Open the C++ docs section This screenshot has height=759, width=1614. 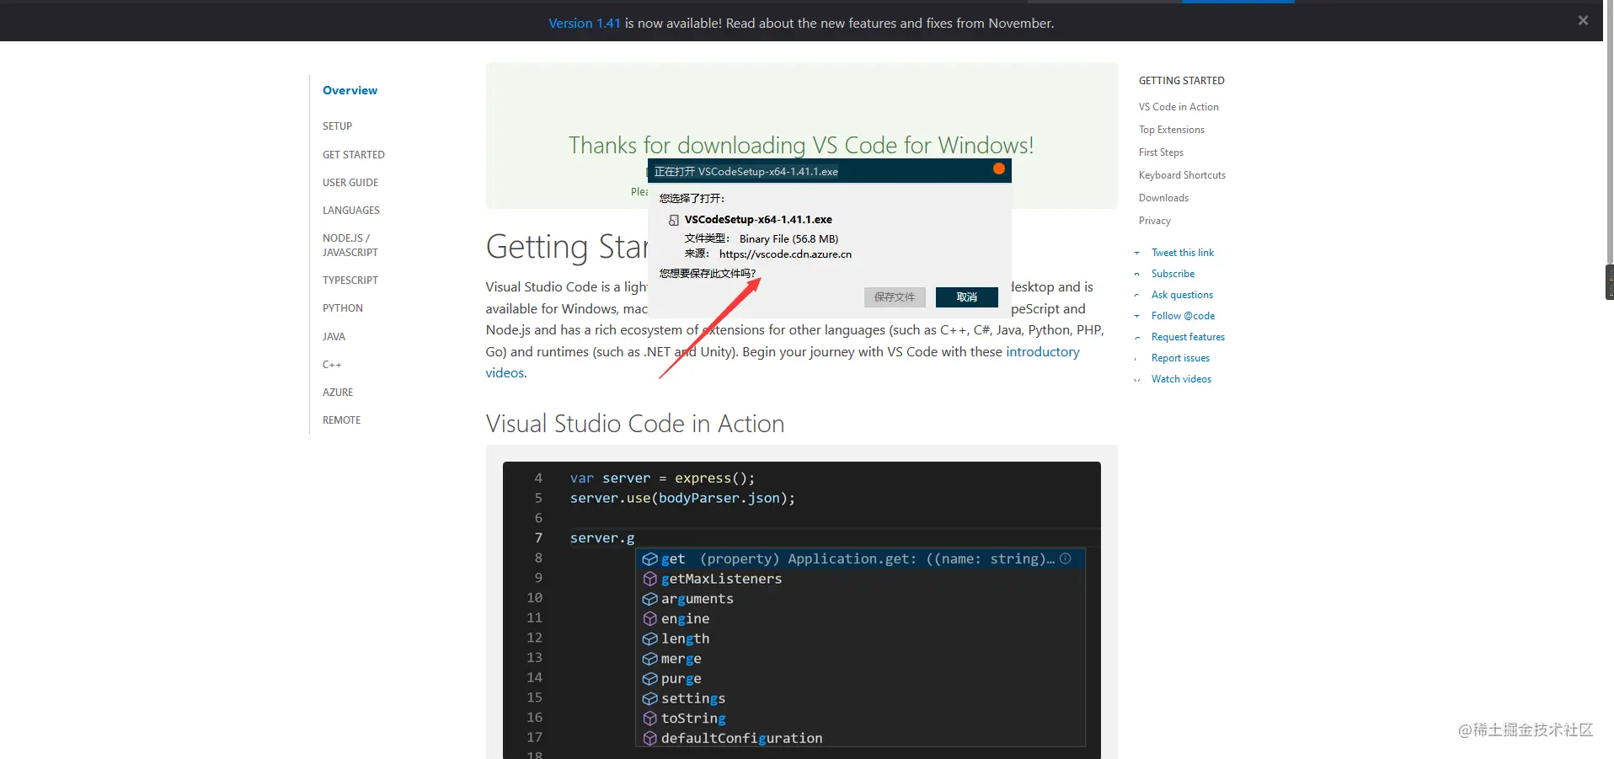(x=332, y=365)
